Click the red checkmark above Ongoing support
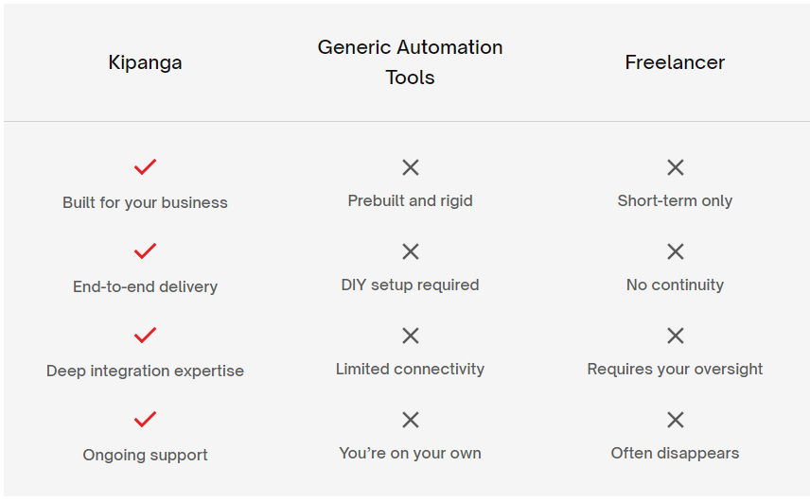Viewport: 810px width, 501px height. (x=145, y=420)
